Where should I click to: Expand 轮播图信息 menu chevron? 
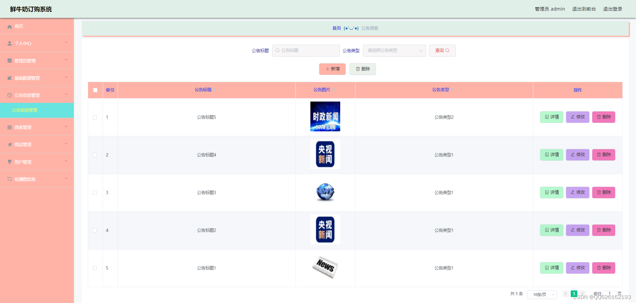(x=66, y=178)
